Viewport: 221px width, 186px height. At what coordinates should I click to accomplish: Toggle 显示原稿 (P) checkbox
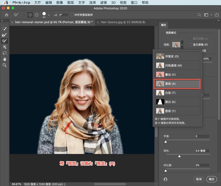click(190, 45)
